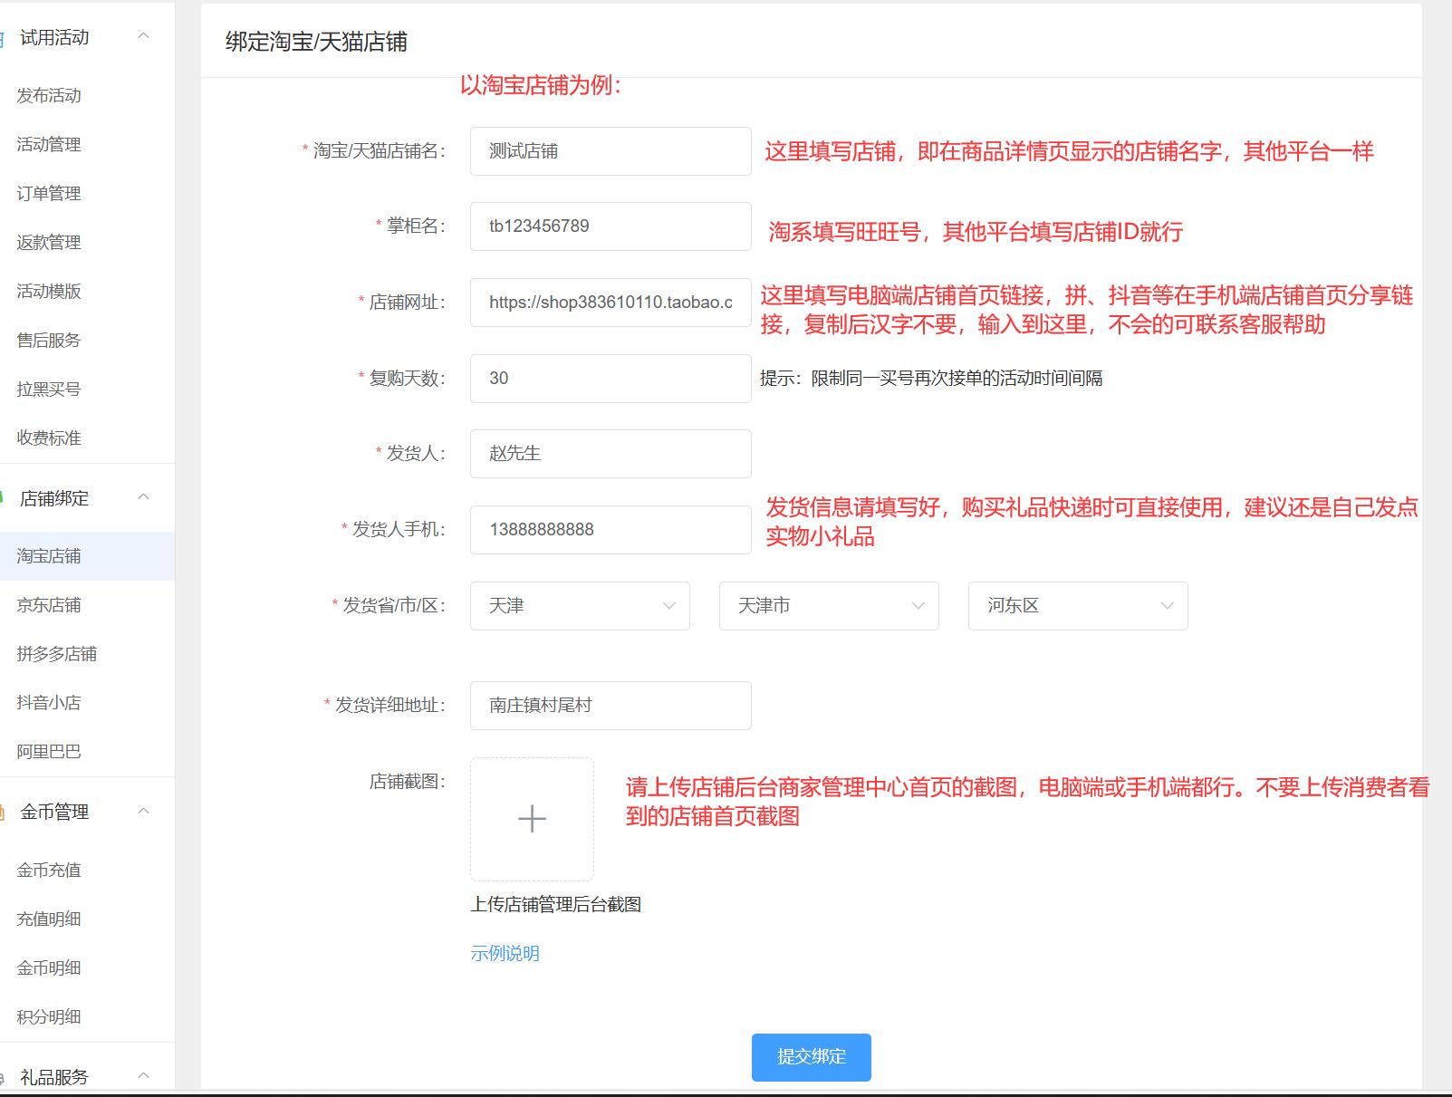Viewport: 1452px width, 1097px height.
Task: Open the city dropdown showing 天津市
Action: coord(828,606)
